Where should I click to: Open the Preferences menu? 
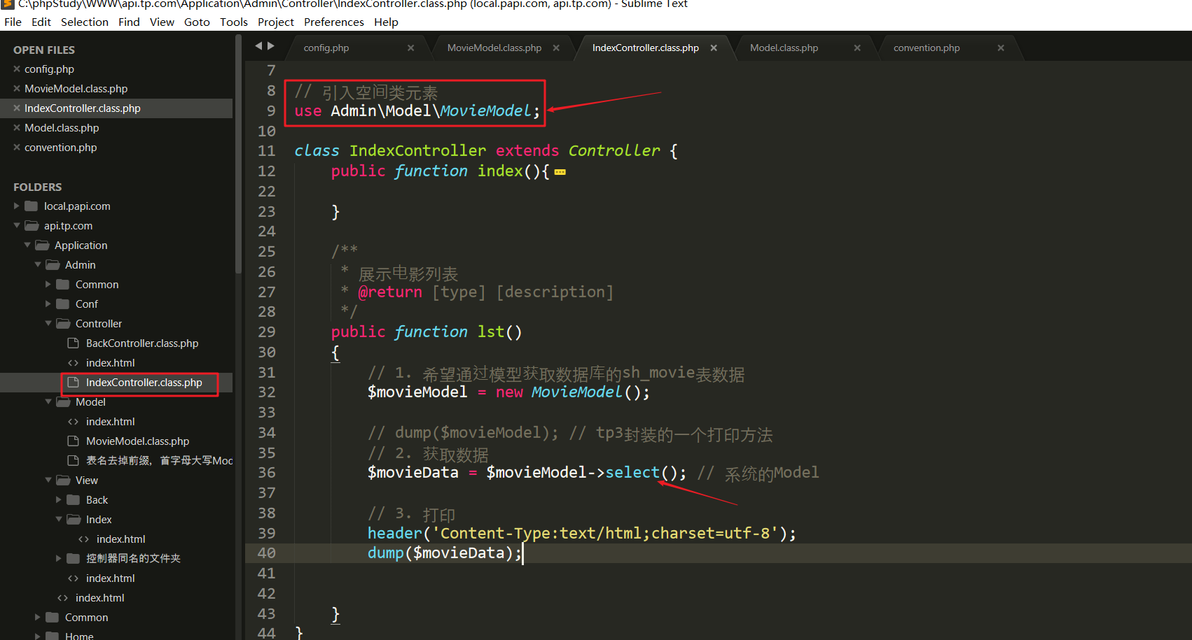pyautogui.click(x=334, y=22)
